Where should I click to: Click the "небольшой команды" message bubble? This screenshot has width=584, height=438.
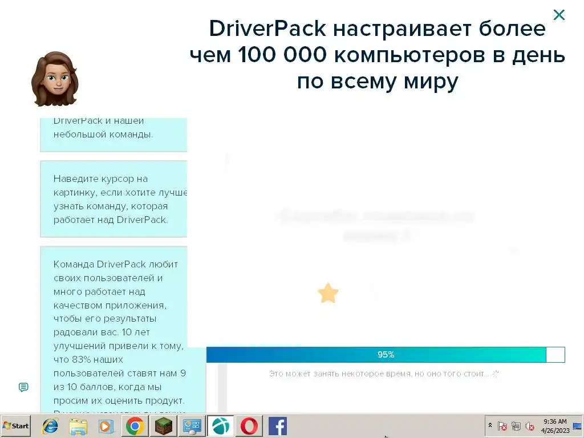click(113, 135)
